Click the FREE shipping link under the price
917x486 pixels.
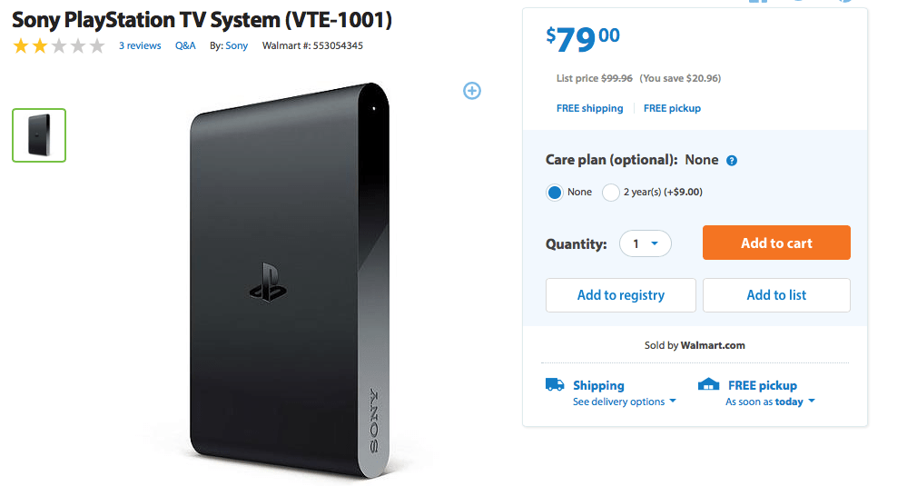[x=589, y=108]
